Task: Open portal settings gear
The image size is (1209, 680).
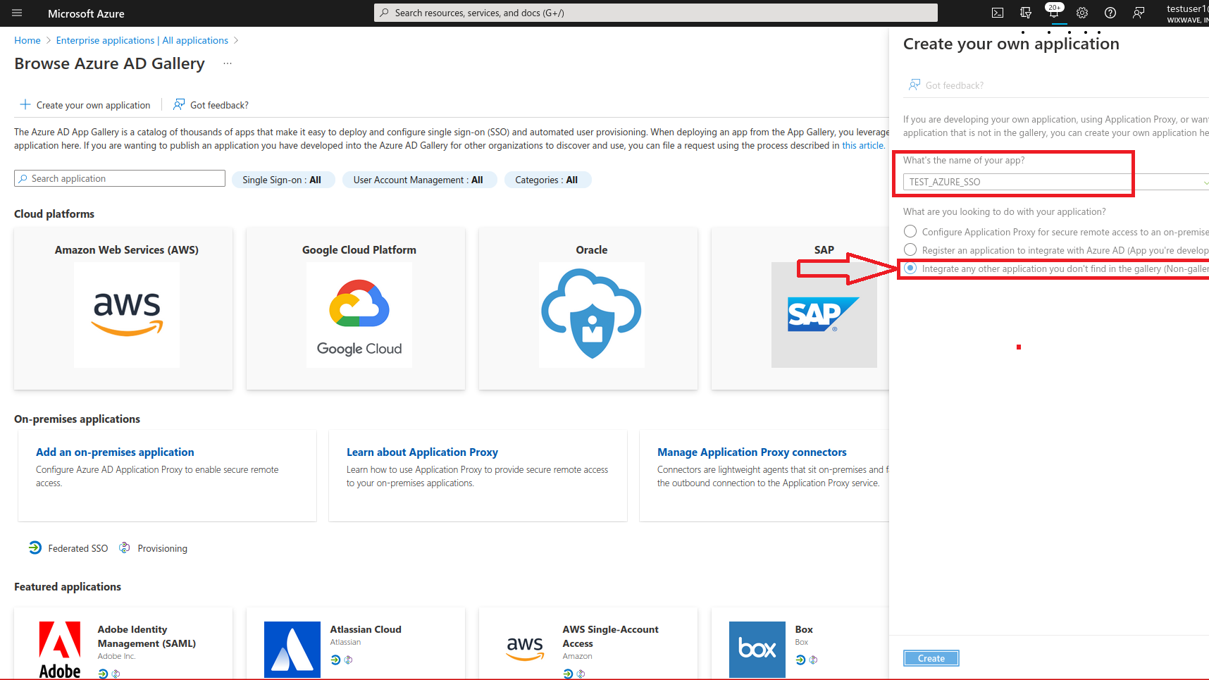Action: pyautogui.click(x=1082, y=13)
